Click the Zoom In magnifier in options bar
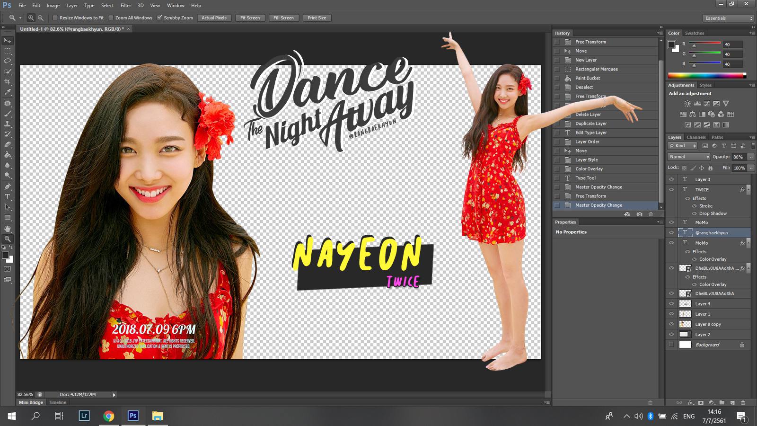 pyautogui.click(x=31, y=18)
